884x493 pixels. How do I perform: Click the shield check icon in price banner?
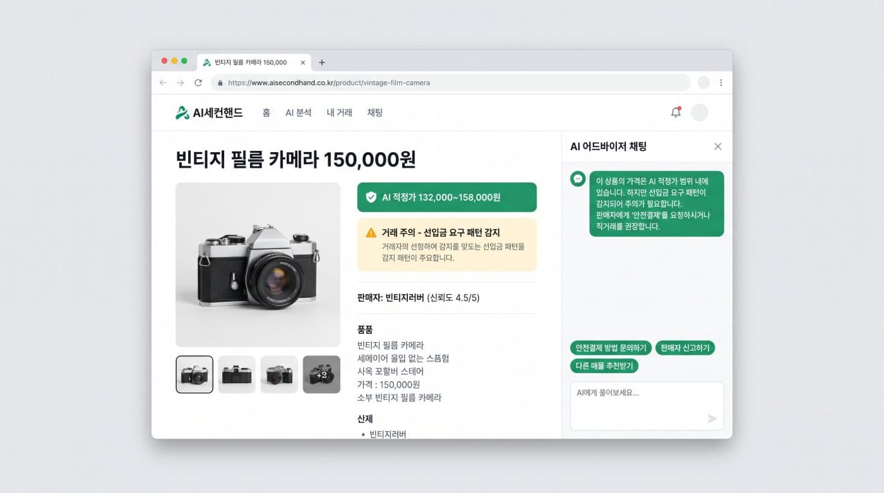pos(371,197)
